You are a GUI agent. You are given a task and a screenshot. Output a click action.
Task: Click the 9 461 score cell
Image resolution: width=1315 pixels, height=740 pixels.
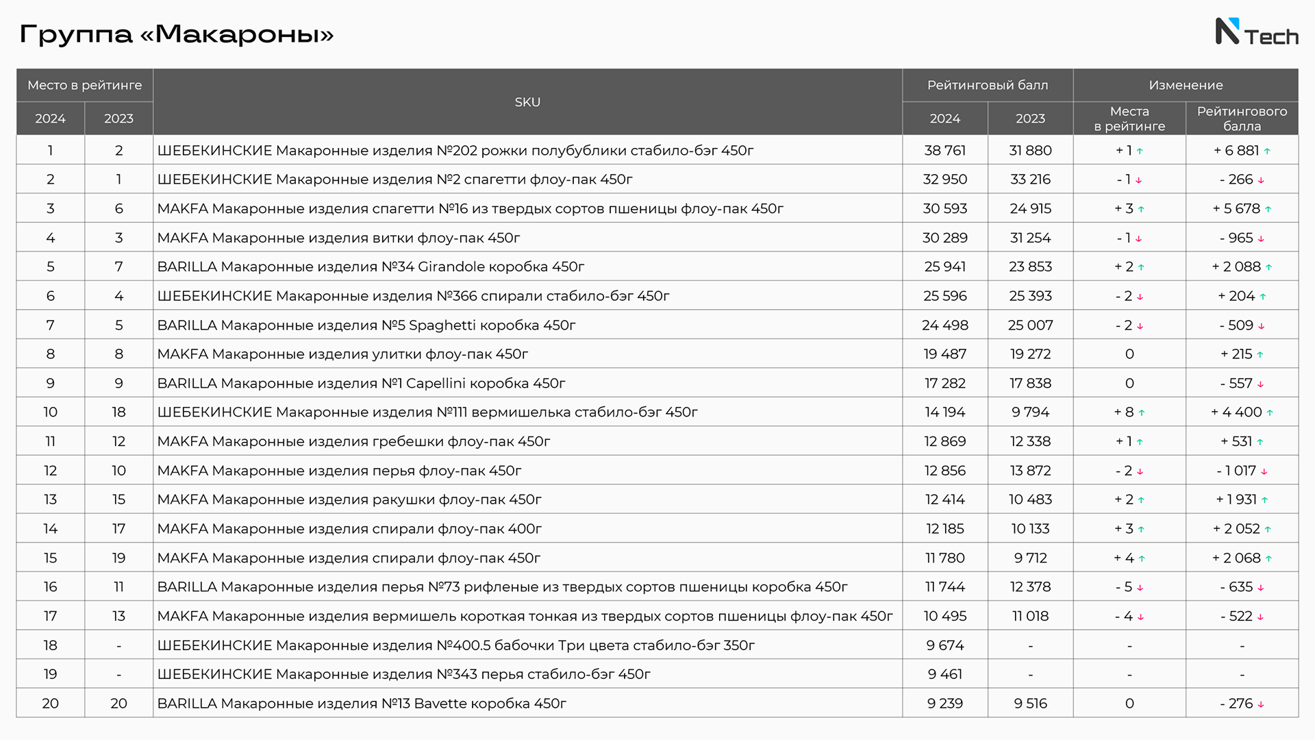coord(945,674)
